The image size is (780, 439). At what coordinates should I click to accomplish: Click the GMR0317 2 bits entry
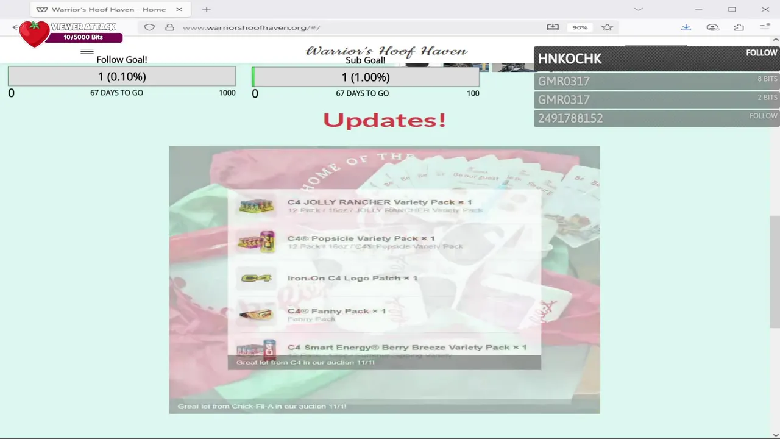[657, 99]
